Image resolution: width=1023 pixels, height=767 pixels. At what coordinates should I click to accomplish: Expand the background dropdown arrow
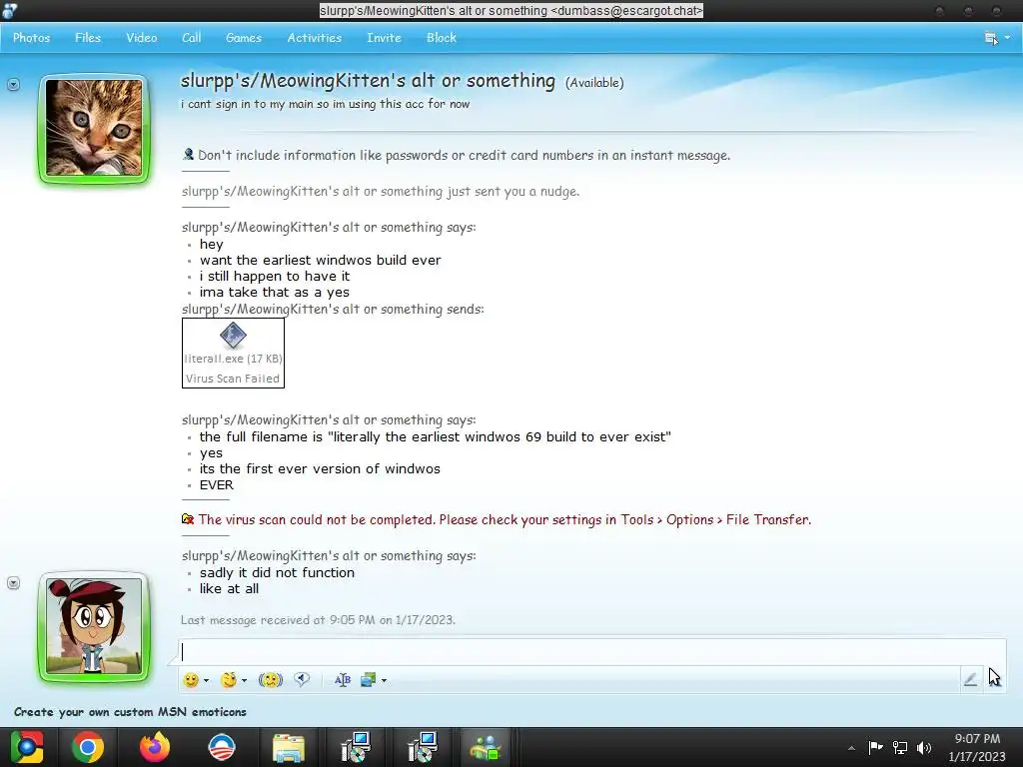[x=384, y=680]
